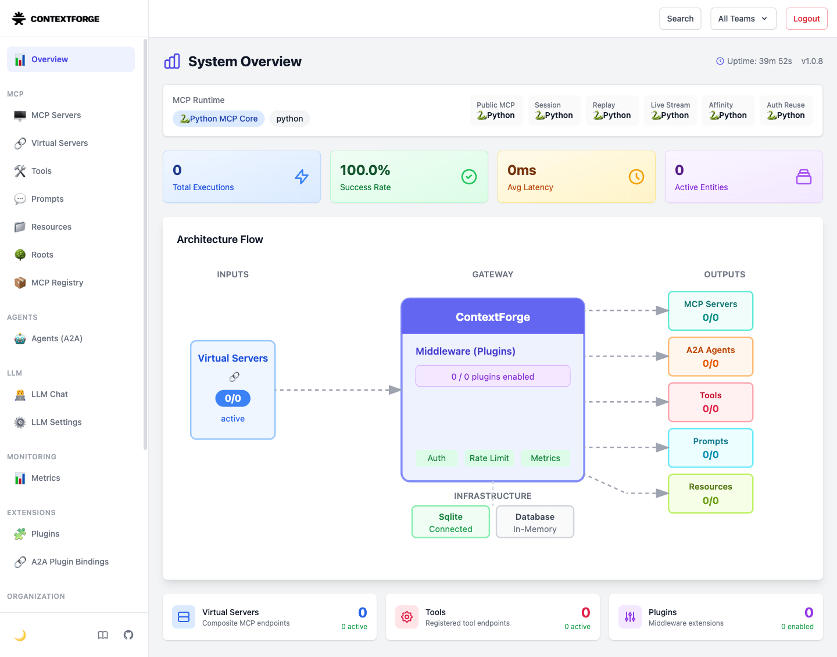Click the Virtual Servers input node

tap(233, 390)
